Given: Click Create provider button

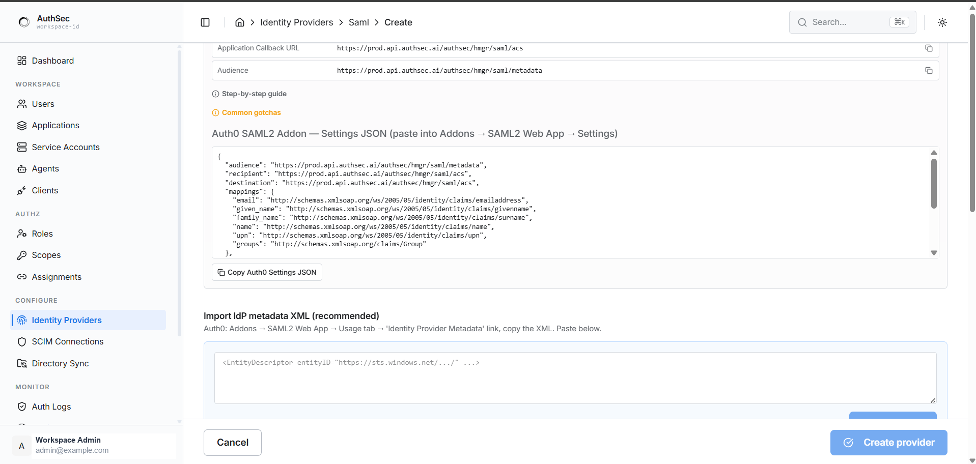Looking at the screenshot, I should [888, 443].
